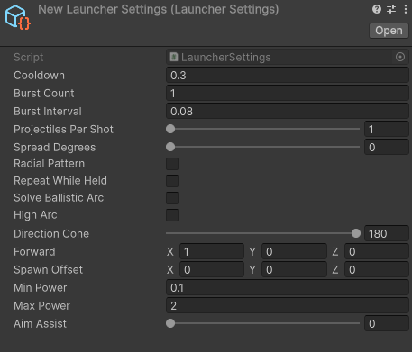Click the object picker circle for Script
The image size is (412, 352).
(x=400, y=57)
